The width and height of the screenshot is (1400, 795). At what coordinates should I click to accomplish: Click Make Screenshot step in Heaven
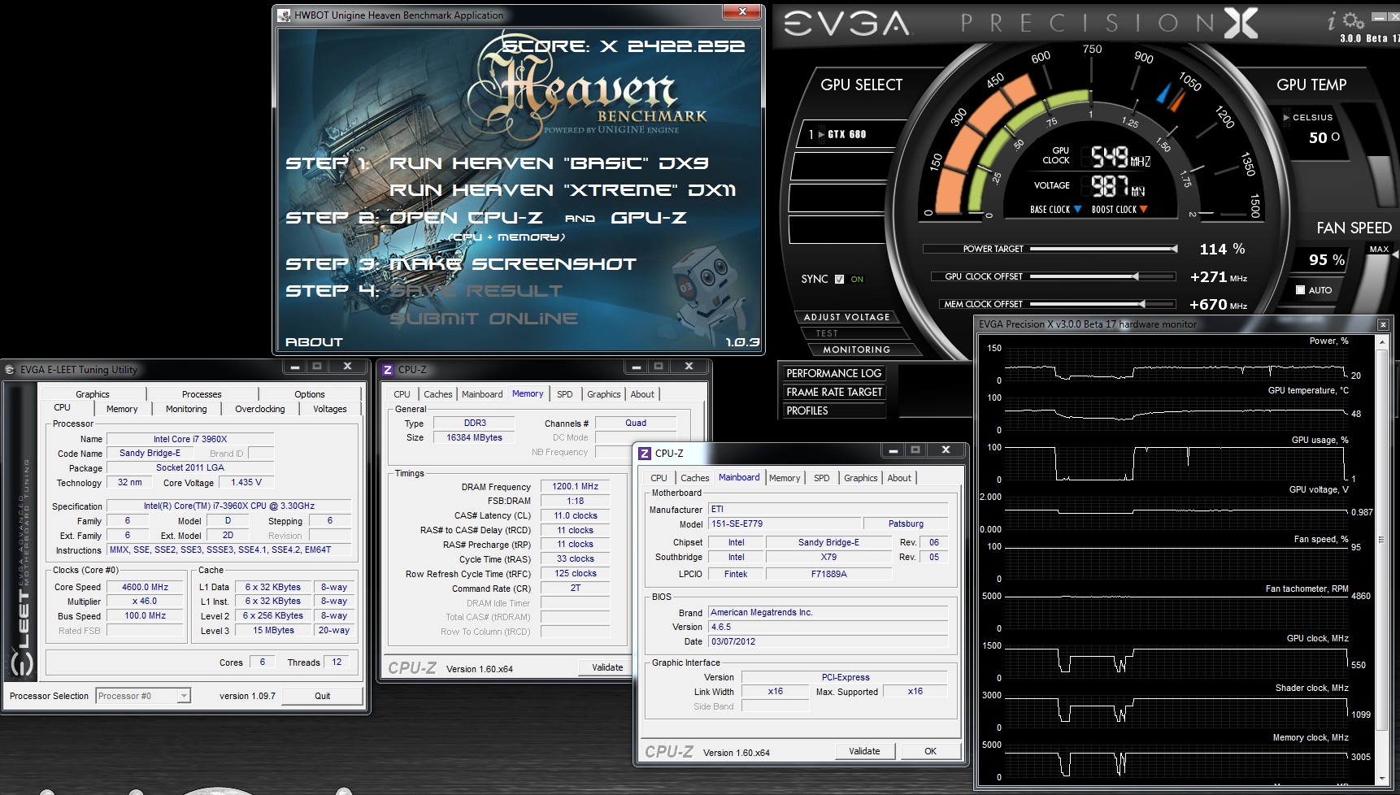pyautogui.click(x=513, y=264)
